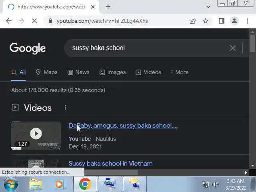The image size is (256, 192).
Task: Open the Chrome profile avatar
Action: coord(234,21)
